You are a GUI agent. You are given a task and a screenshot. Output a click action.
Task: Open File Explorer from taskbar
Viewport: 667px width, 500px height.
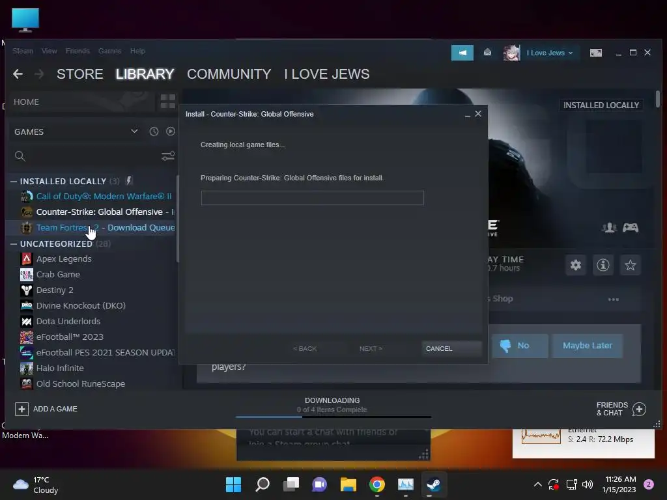348,484
